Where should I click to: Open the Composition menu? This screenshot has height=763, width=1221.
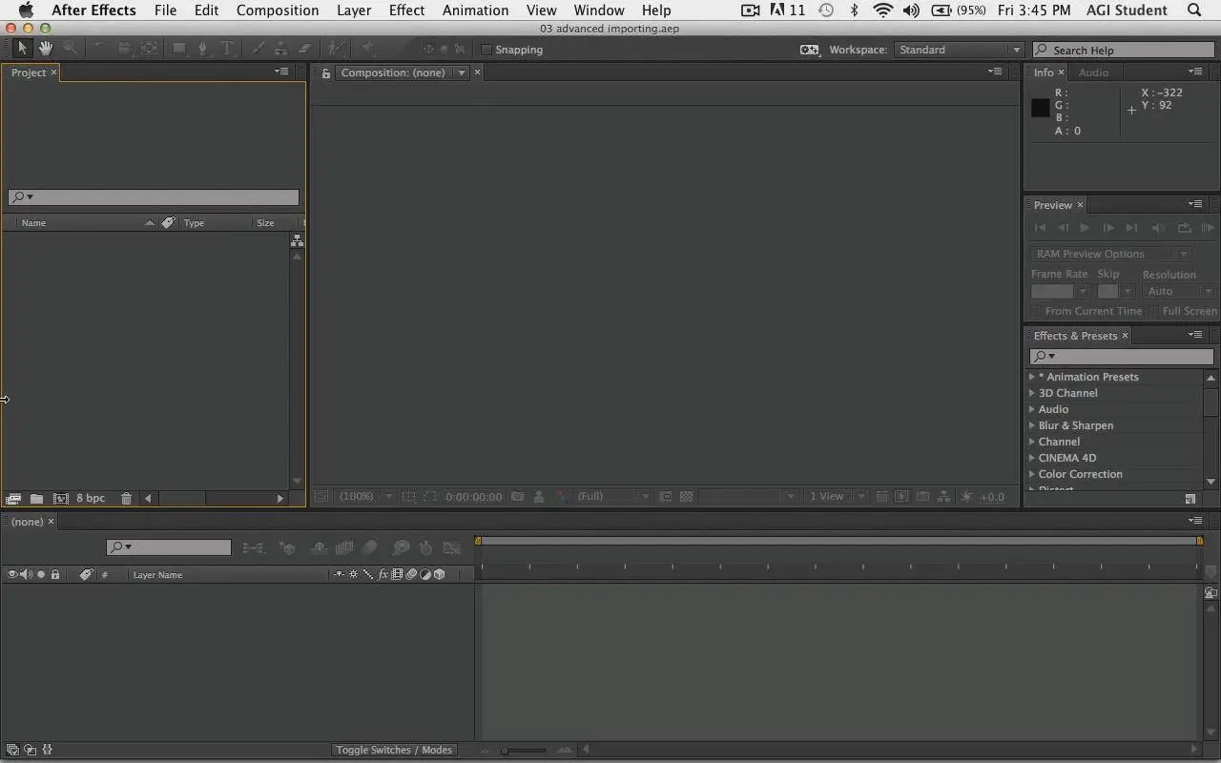(277, 10)
